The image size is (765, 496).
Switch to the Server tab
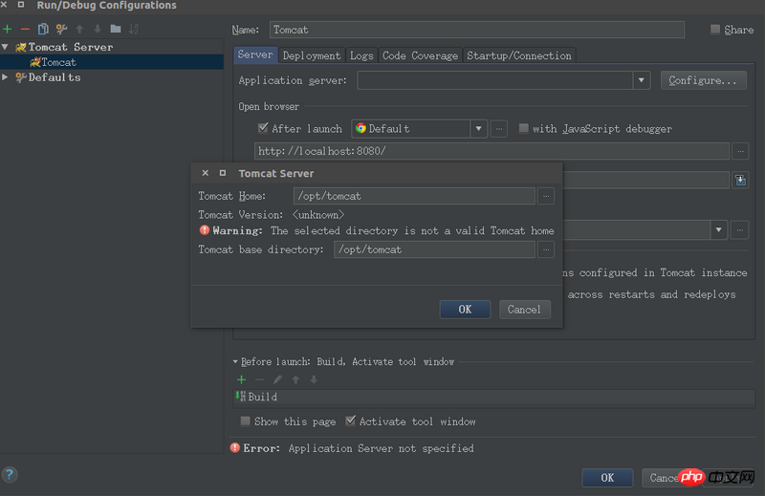tap(255, 54)
